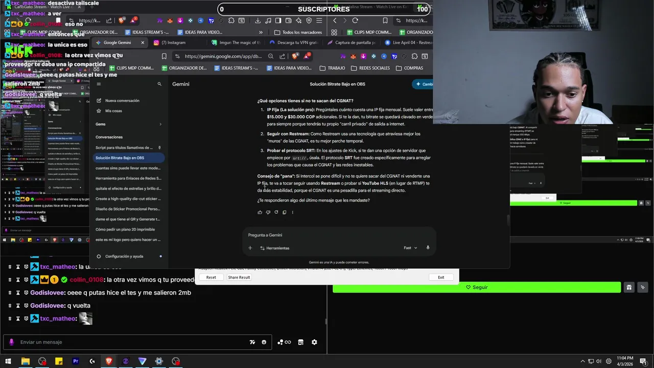Close the Google Gemini tab
The width and height of the screenshot is (654, 368).
pyautogui.click(x=143, y=42)
